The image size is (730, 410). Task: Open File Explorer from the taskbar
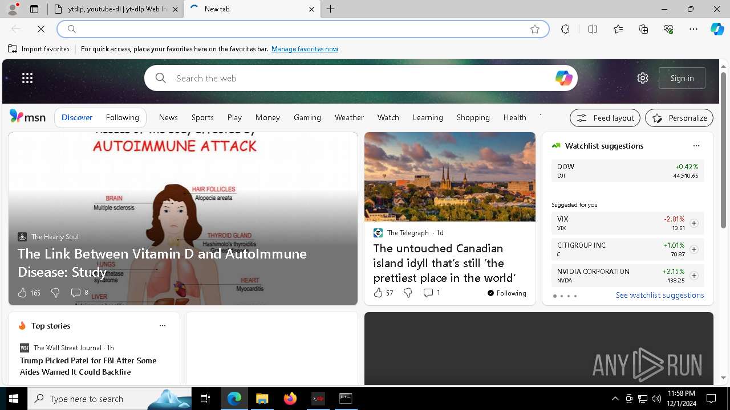pyautogui.click(x=262, y=399)
